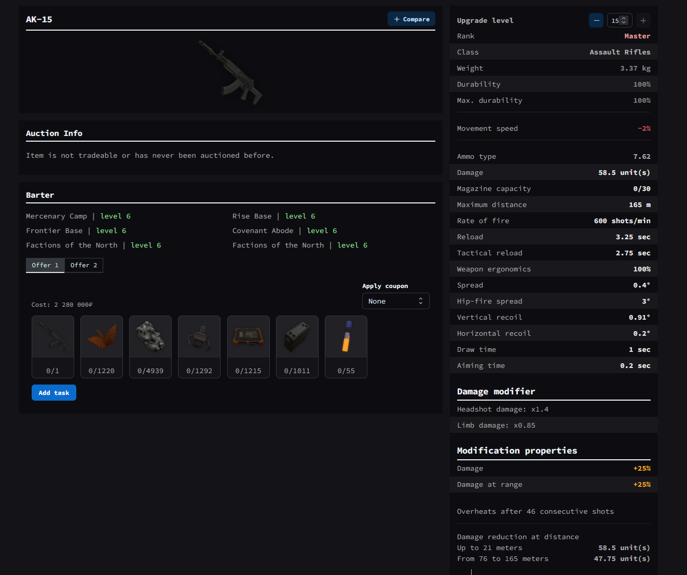
Task: Click the Maximum distance 165 m value
Action: point(640,205)
